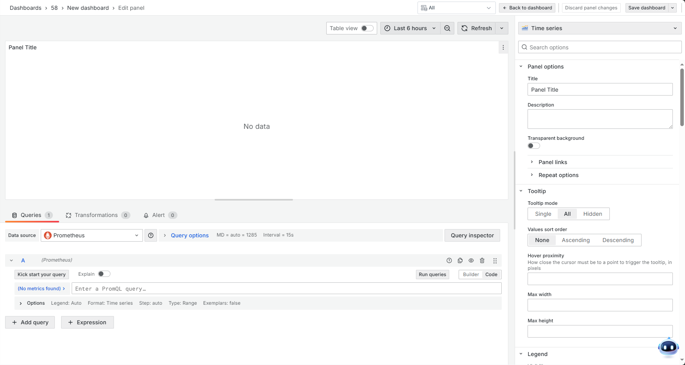Click the data source help icon
This screenshot has width=685, height=365.
(x=151, y=235)
